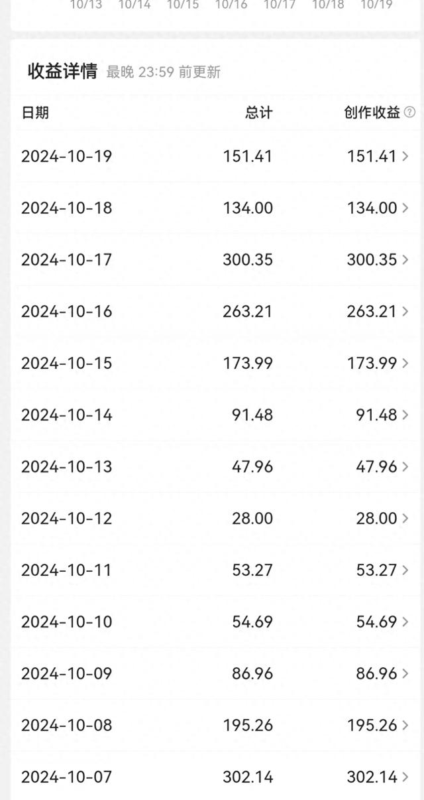Open 300.35 创作收益 for 2024-10-17
424x800 pixels.
point(372,260)
